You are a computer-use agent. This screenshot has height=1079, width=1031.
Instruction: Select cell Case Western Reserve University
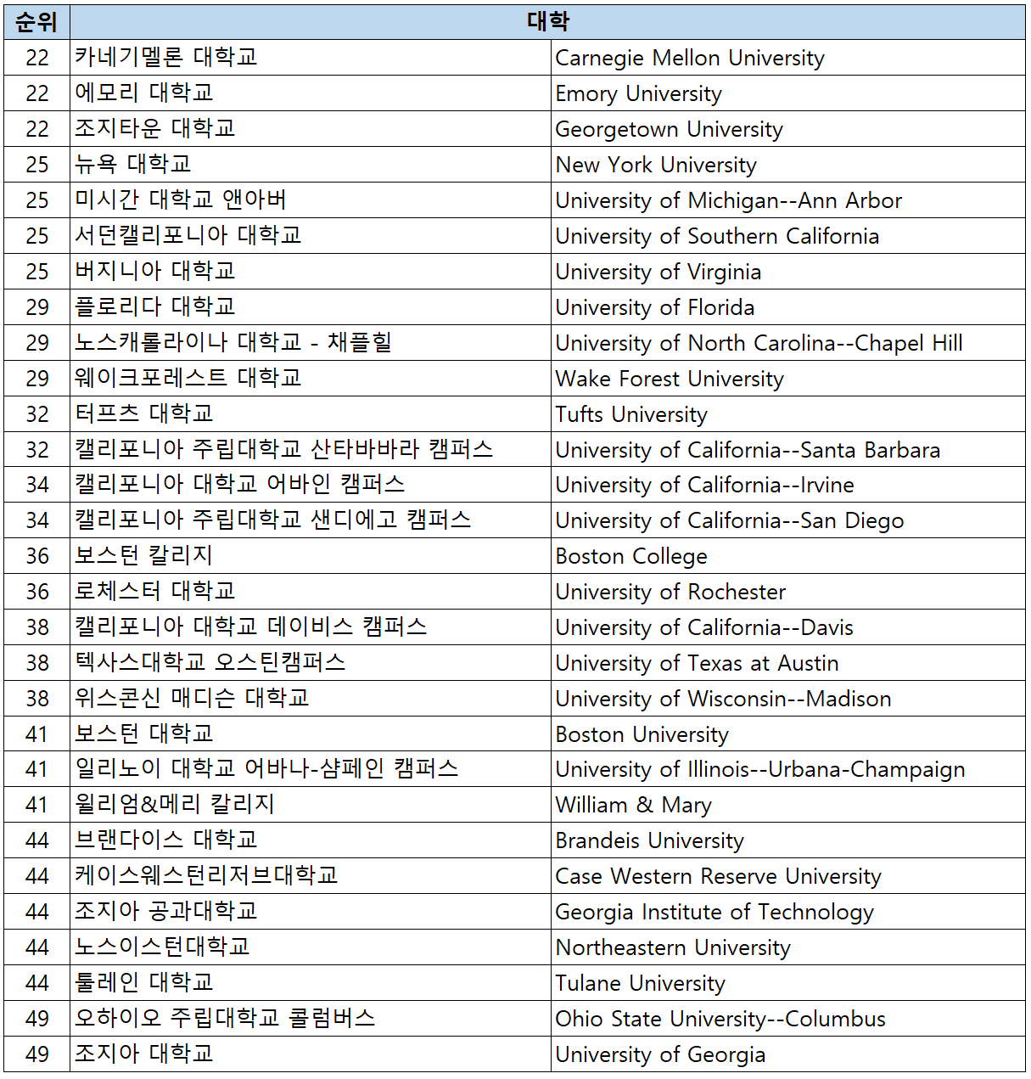[788, 876]
